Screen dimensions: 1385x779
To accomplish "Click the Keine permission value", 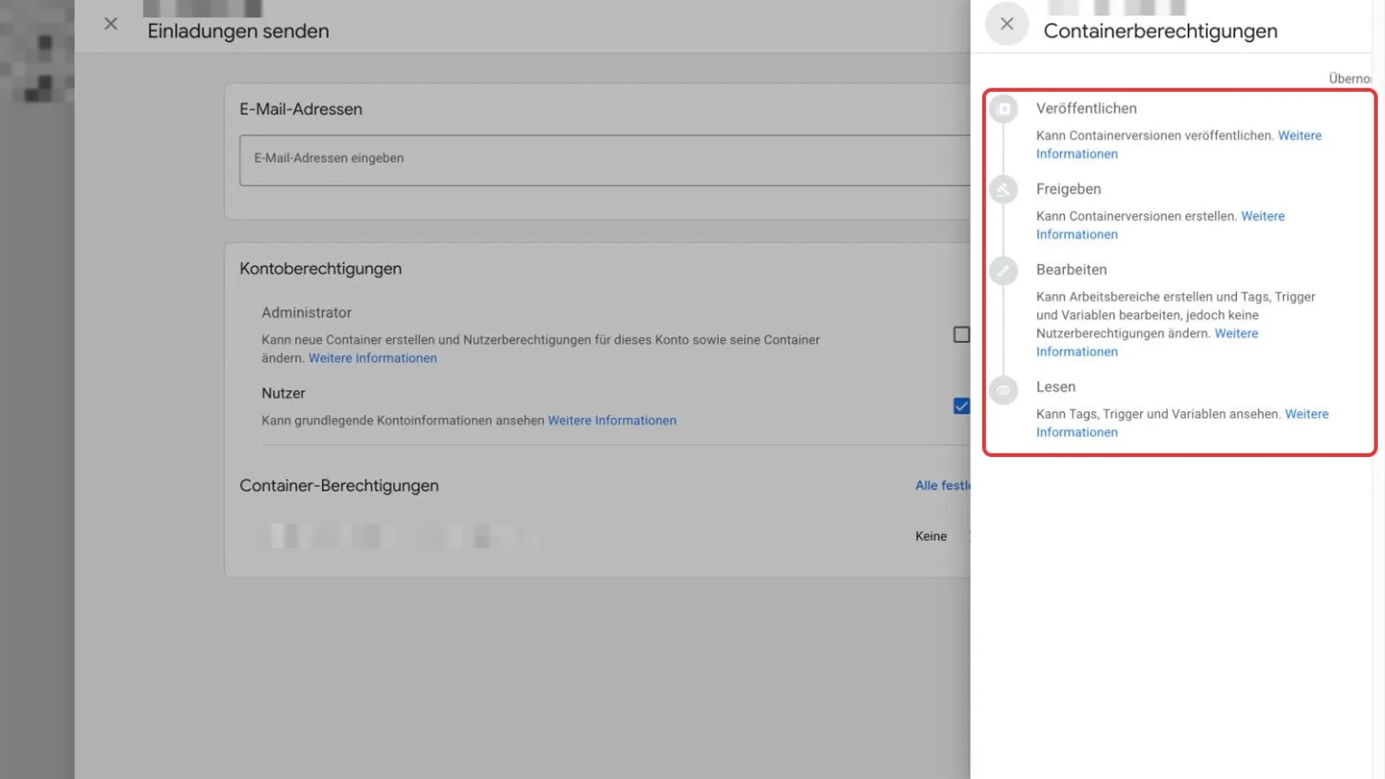I will click(x=931, y=537).
